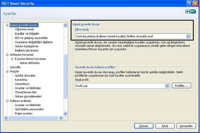Screen dimensions: 200x133
Task: Collapse Araçlar tree node
Action: 7,71
